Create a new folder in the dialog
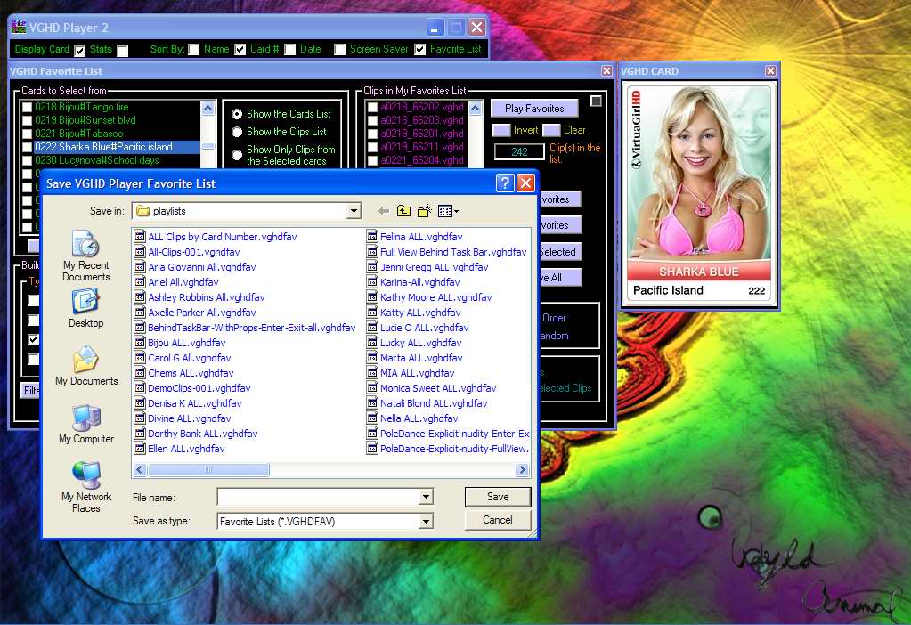Image resolution: width=911 pixels, height=625 pixels. (422, 211)
